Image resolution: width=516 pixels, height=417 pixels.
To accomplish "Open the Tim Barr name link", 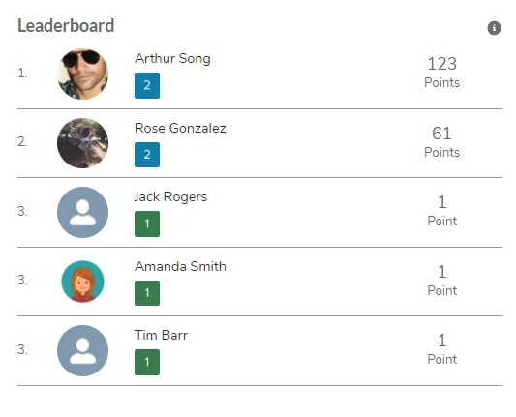I will point(162,335).
